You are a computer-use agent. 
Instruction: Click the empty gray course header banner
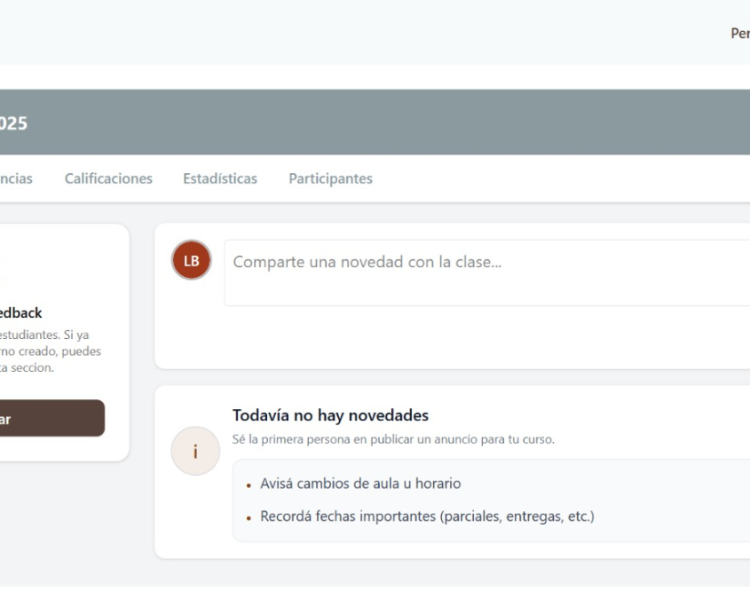point(399,122)
